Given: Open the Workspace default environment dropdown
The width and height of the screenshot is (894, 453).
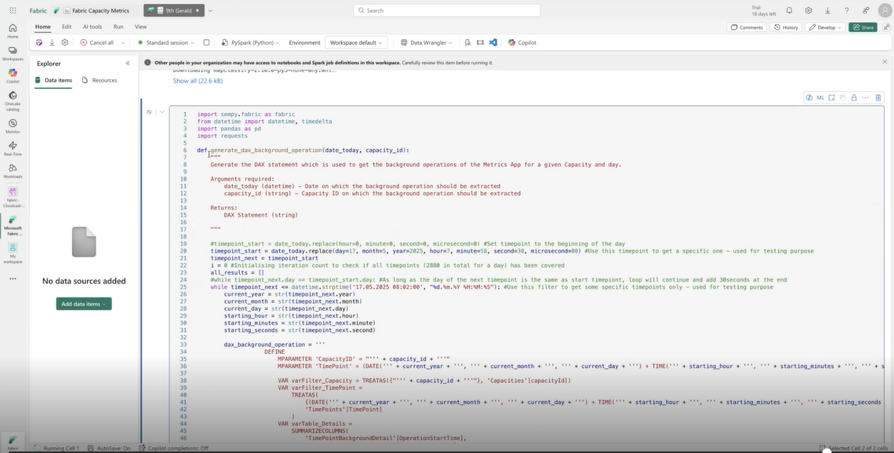Looking at the screenshot, I should click(357, 43).
